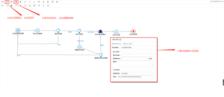
Task: Click 否决 label under 审批结果
Action: [x=59, y=45]
